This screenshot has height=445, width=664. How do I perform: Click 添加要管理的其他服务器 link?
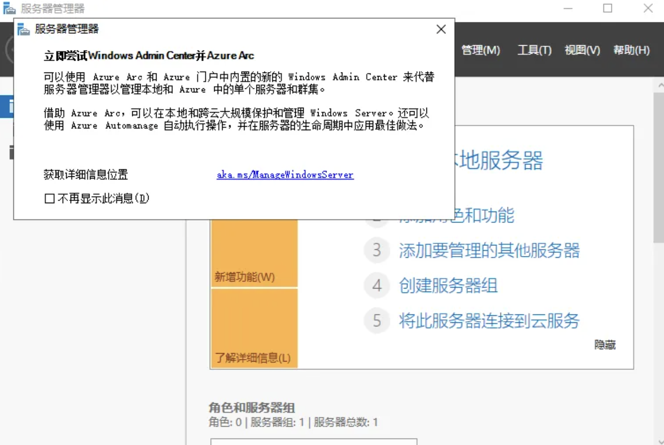489,250
